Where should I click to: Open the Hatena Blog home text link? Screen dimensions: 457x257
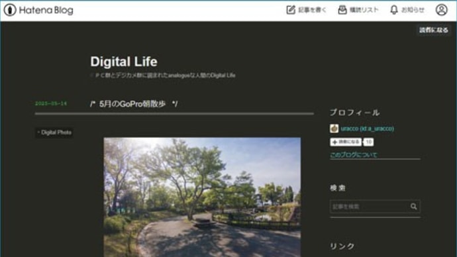click(x=46, y=10)
